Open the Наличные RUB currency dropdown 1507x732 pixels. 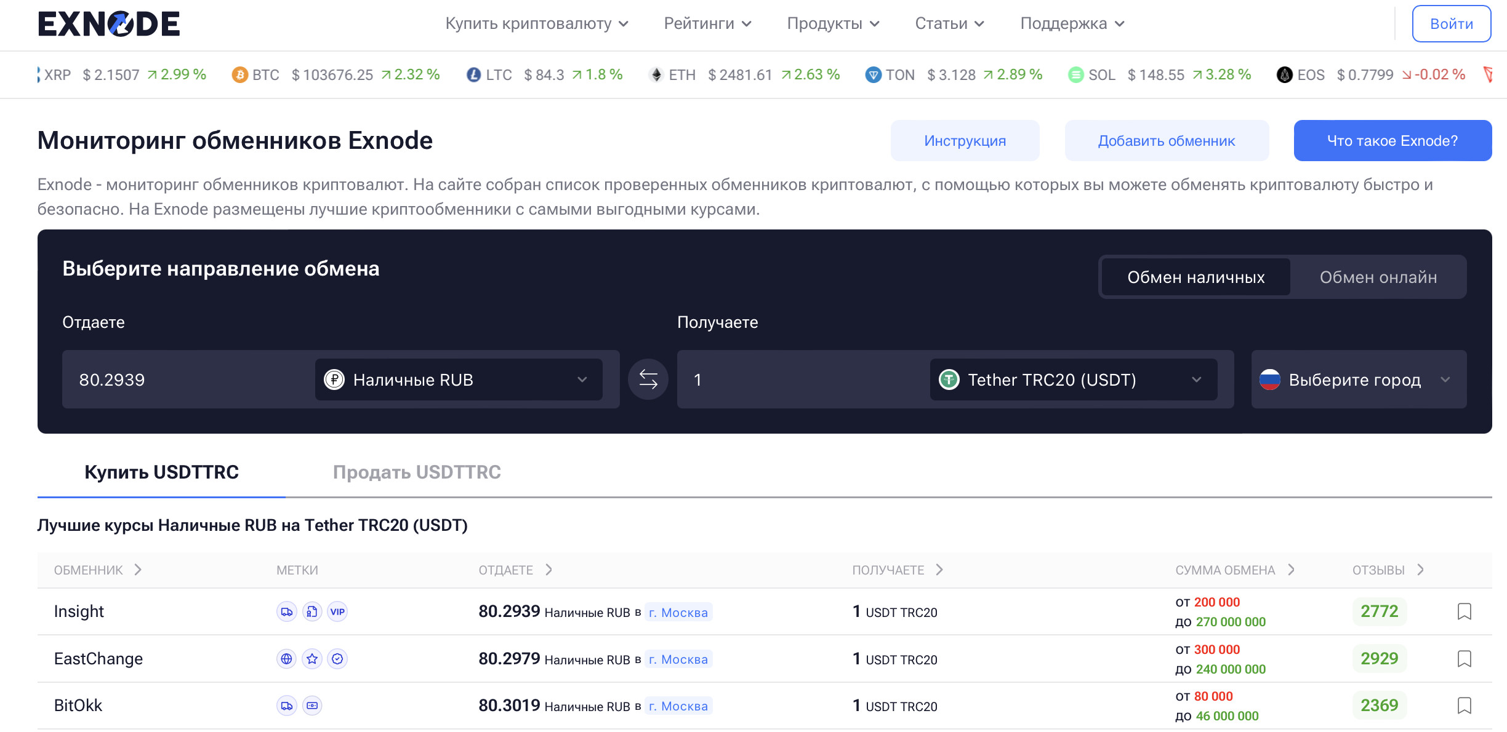click(458, 380)
